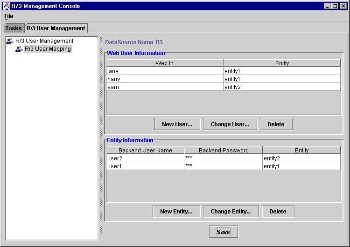Click the password cell in user1 row
350x247 pixels.
point(224,166)
